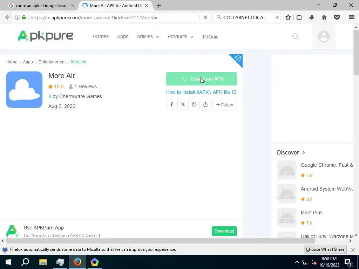Image resolution: width=359 pixels, height=269 pixels.
Task: Open Windows taskbar search
Action: (25, 262)
